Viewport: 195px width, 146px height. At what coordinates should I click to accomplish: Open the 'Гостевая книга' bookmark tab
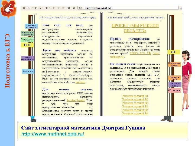click(175, 85)
